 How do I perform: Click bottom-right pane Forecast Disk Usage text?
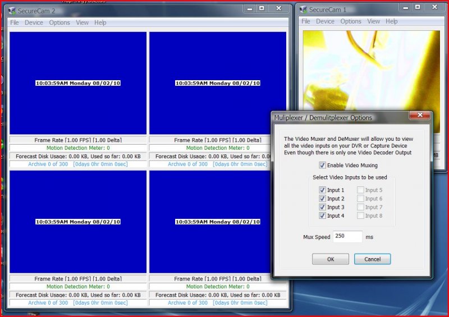click(x=218, y=295)
